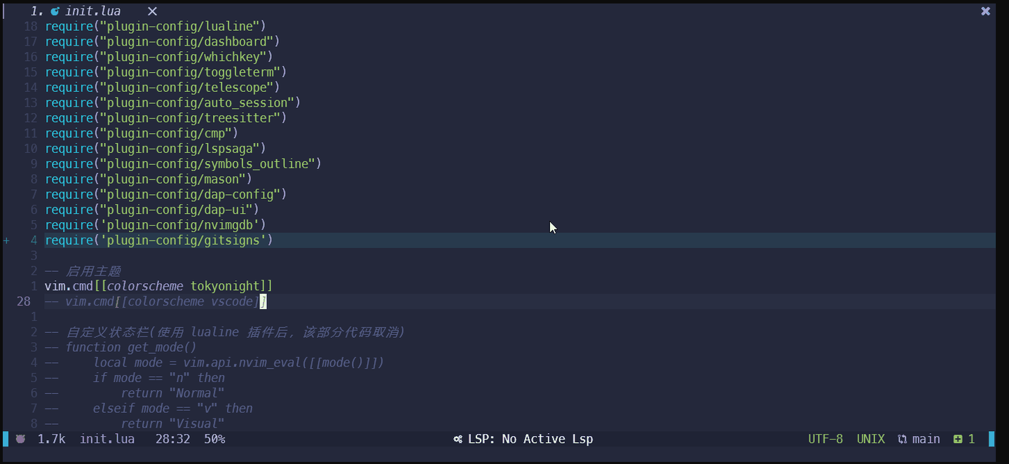Image resolution: width=1009 pixels, height=464 pixels.
Task: Click the require plugin-config/telescope line
Action: [x=162, y=88]
